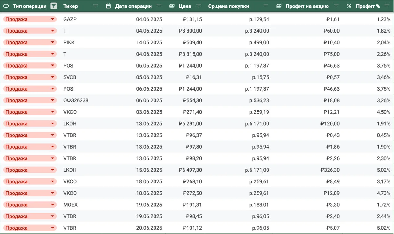394x234 pixels.
Task: Open the active funnel filter on Тип операции
Action: click(54, 6)
